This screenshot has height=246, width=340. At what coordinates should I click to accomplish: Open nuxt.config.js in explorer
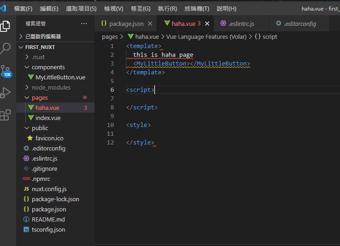click(49, 189)
